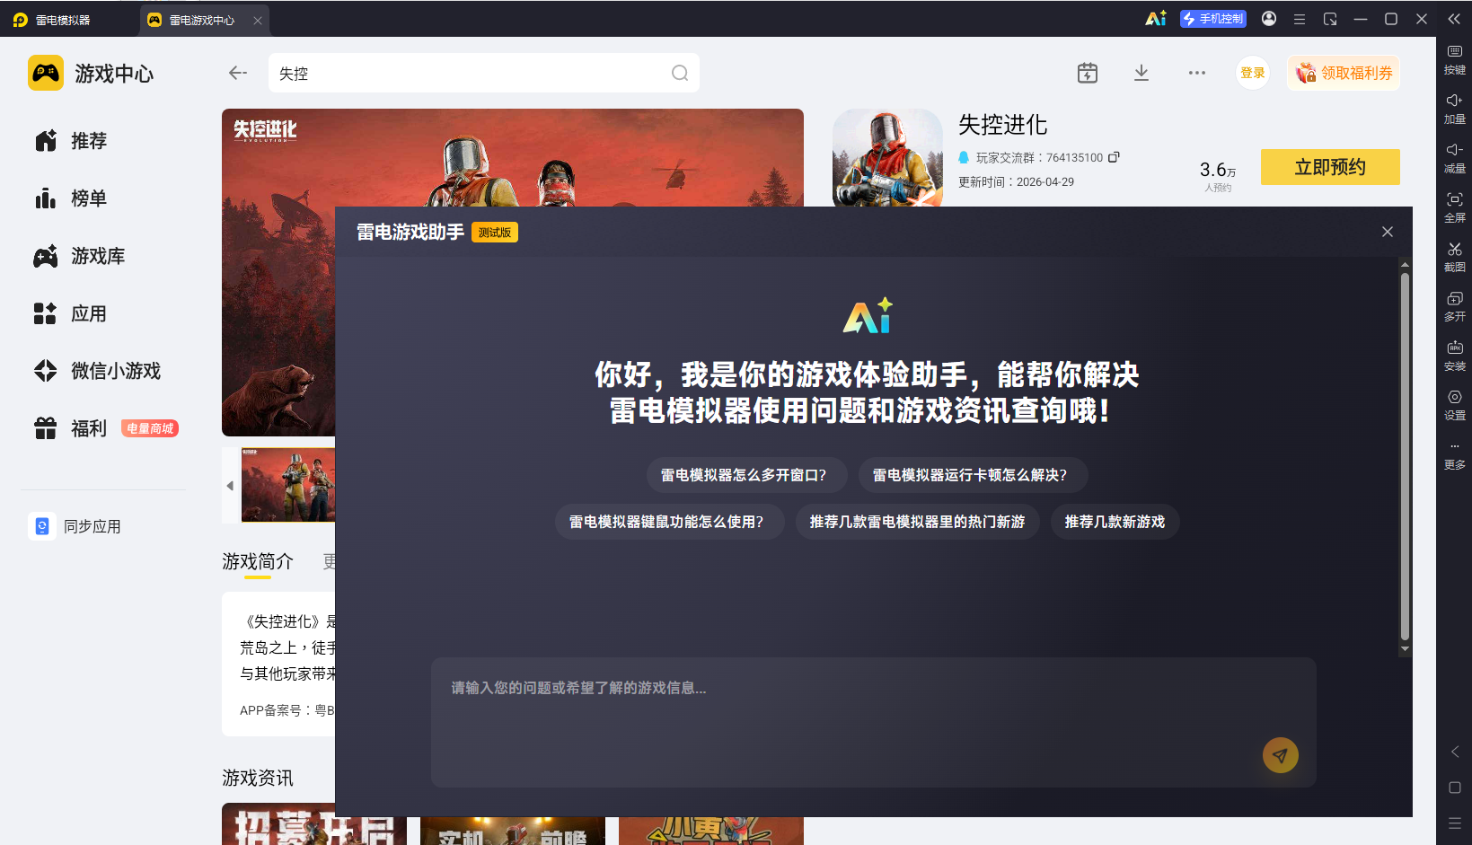Go back with the arrow beside search box
Viewport: 1472px width, 845px height.
tap(238, 73)
